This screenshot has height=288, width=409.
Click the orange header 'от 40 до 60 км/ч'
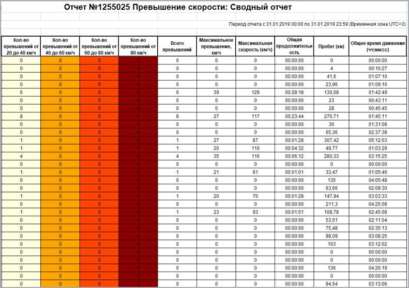point(60,46)
